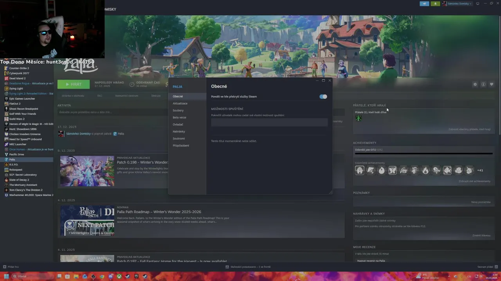501x281 pixels.
Task: Click the green HRÁT play button
Action: coord(73,84)
